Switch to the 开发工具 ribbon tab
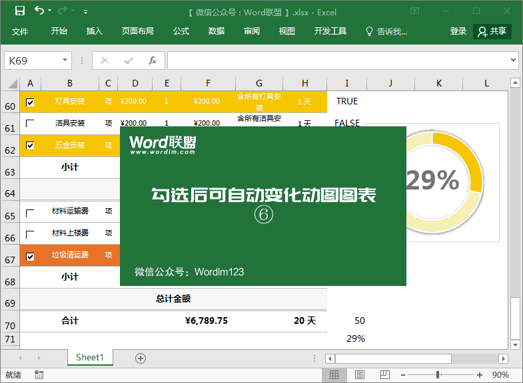Screen dimensions: 523x383 click(x=330, y=31)
